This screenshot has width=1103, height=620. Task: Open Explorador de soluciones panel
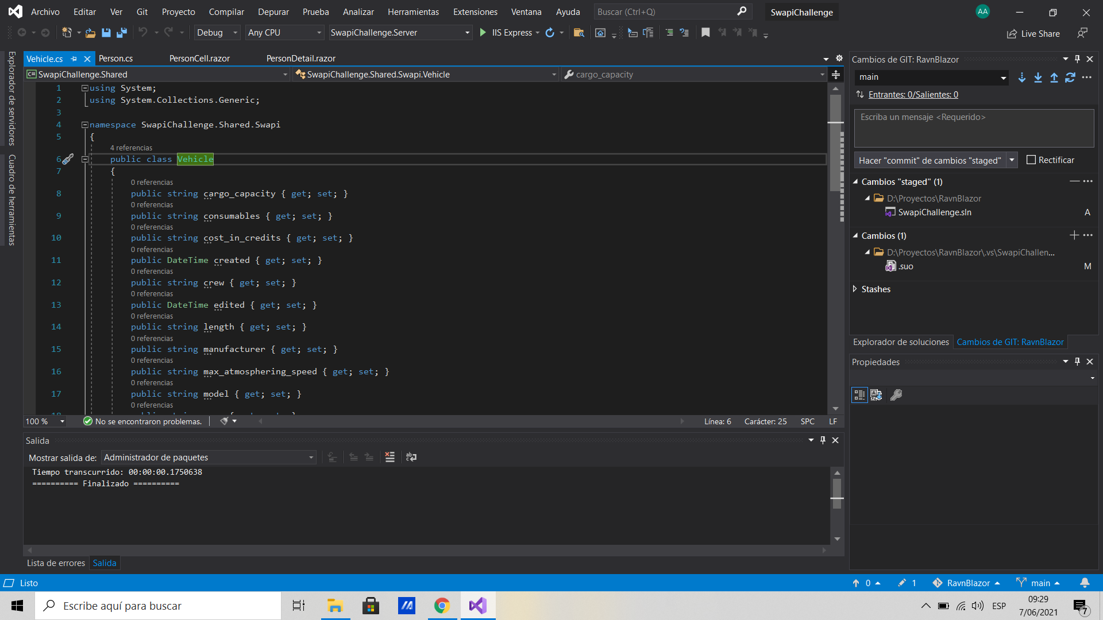[x=900, y=342]
